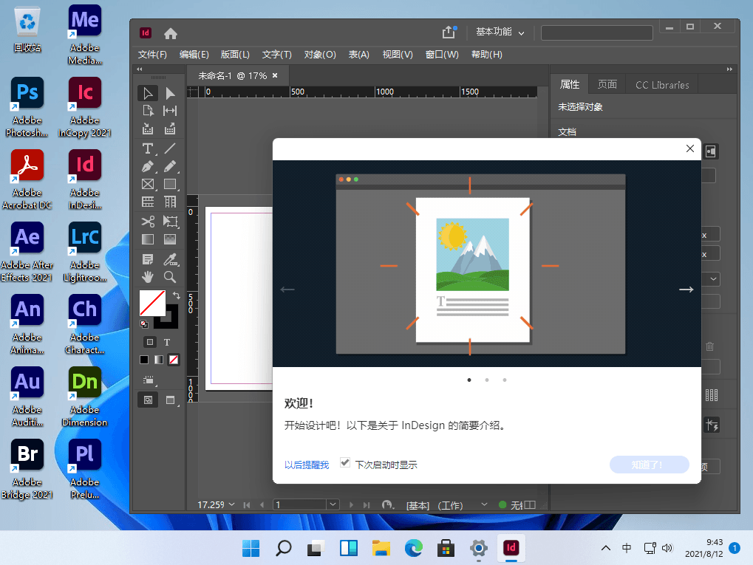The width and height of the screenshot is (753, 565).
Task: Switch to the 页面 panel tab
Action: pyautogui.click(x=607, y=84)
